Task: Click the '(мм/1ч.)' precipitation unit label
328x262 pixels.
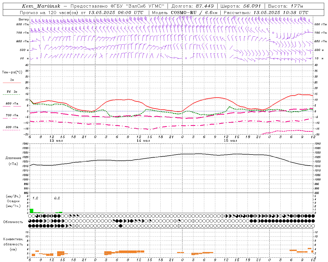Action: (x=13, y=206)
